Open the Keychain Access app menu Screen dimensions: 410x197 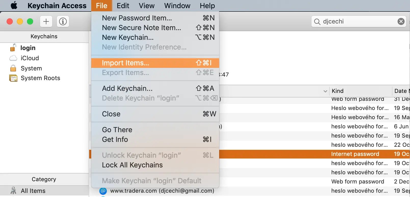coord(57,6)
